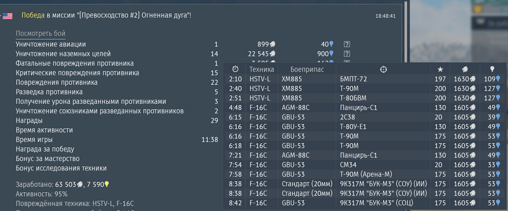Click 'Уничтожение авиации' row label
508x211 pixels.
(51, 44)
